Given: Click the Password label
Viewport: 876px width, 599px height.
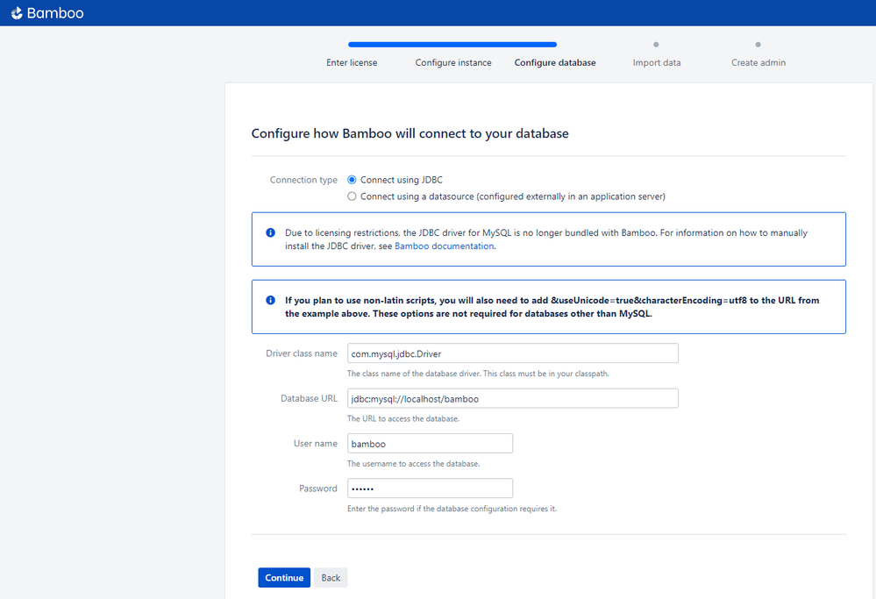Looking at the screenshot, I should pyautogui.click(x=318, y=488).
